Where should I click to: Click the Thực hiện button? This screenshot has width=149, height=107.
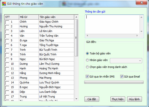pyautogui.click(x=118, y=99)
